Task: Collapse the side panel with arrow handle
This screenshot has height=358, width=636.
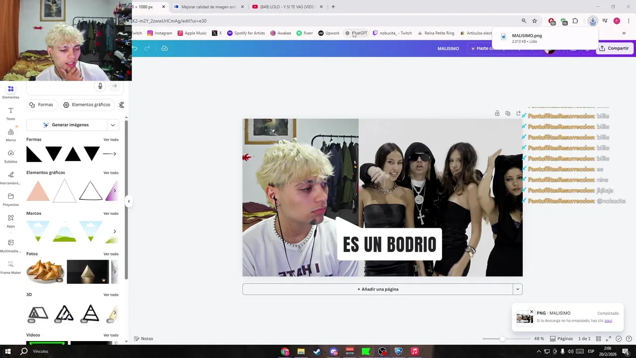Action: coord(129,201)
